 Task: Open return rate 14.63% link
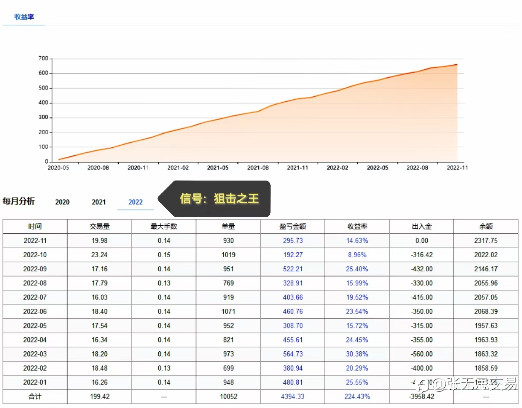tap(357, 241)
